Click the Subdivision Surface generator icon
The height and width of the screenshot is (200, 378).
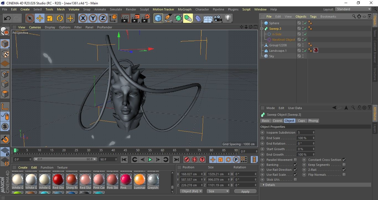178,18
